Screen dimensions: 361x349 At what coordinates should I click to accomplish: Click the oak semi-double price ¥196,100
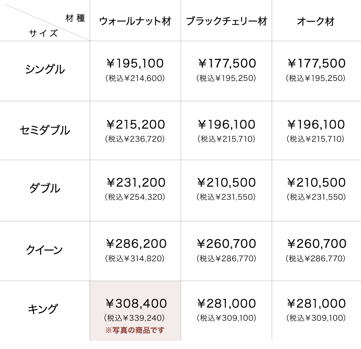(316, 124)
